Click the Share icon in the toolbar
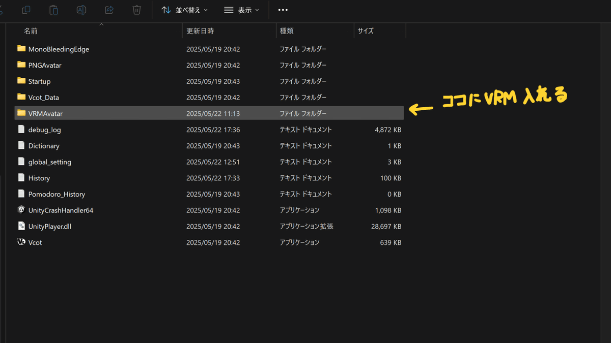Screen dimensions: 611x343 pos(108,10)
